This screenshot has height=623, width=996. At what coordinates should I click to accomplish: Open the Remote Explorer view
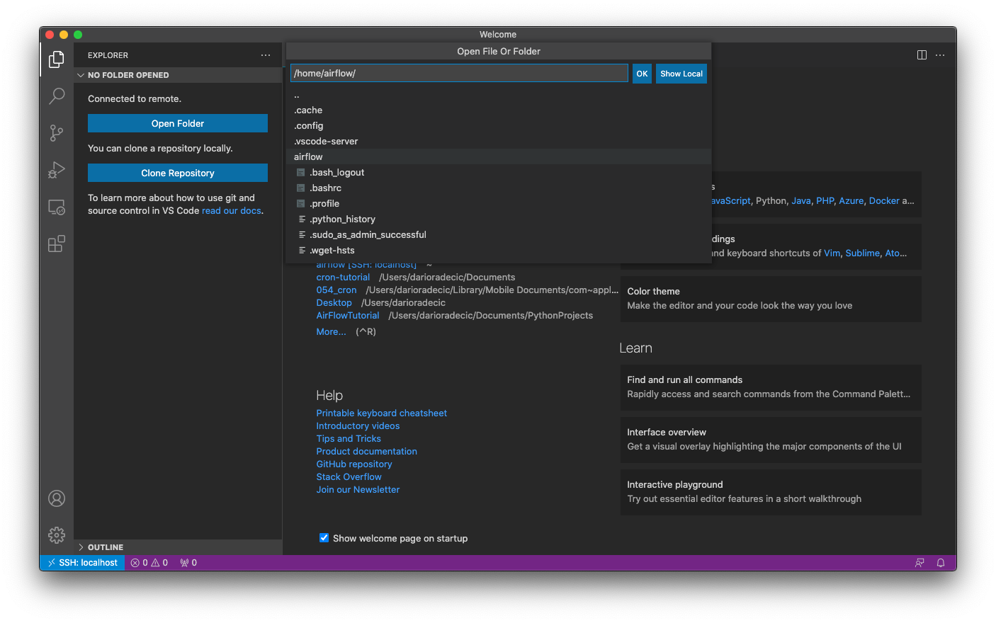coord(57,207)
